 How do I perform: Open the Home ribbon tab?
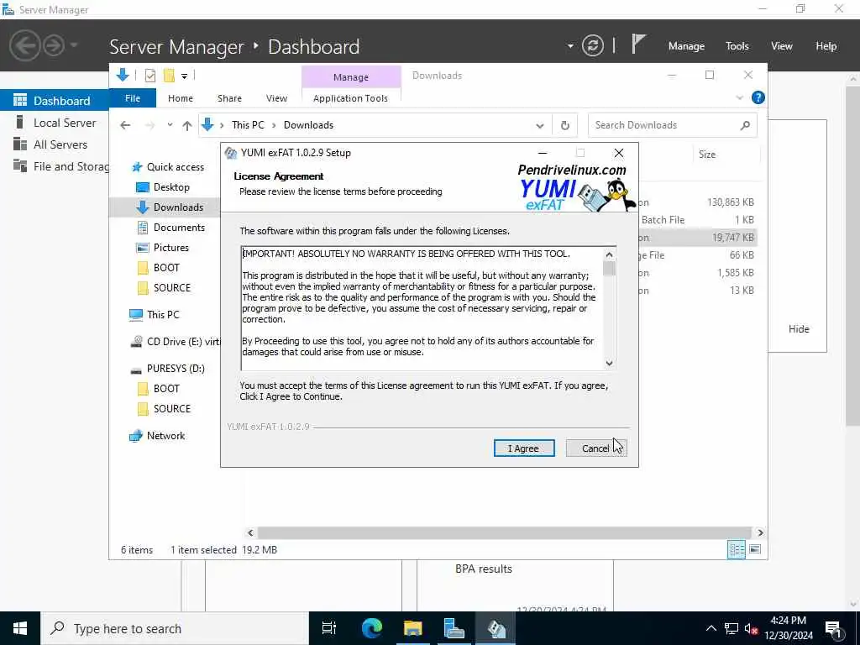pos(181,98)
